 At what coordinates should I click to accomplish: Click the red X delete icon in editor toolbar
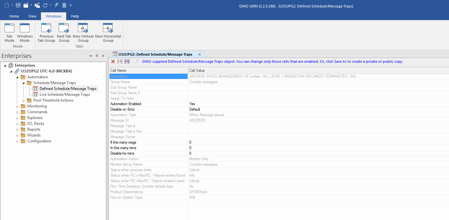pos(113,61)
